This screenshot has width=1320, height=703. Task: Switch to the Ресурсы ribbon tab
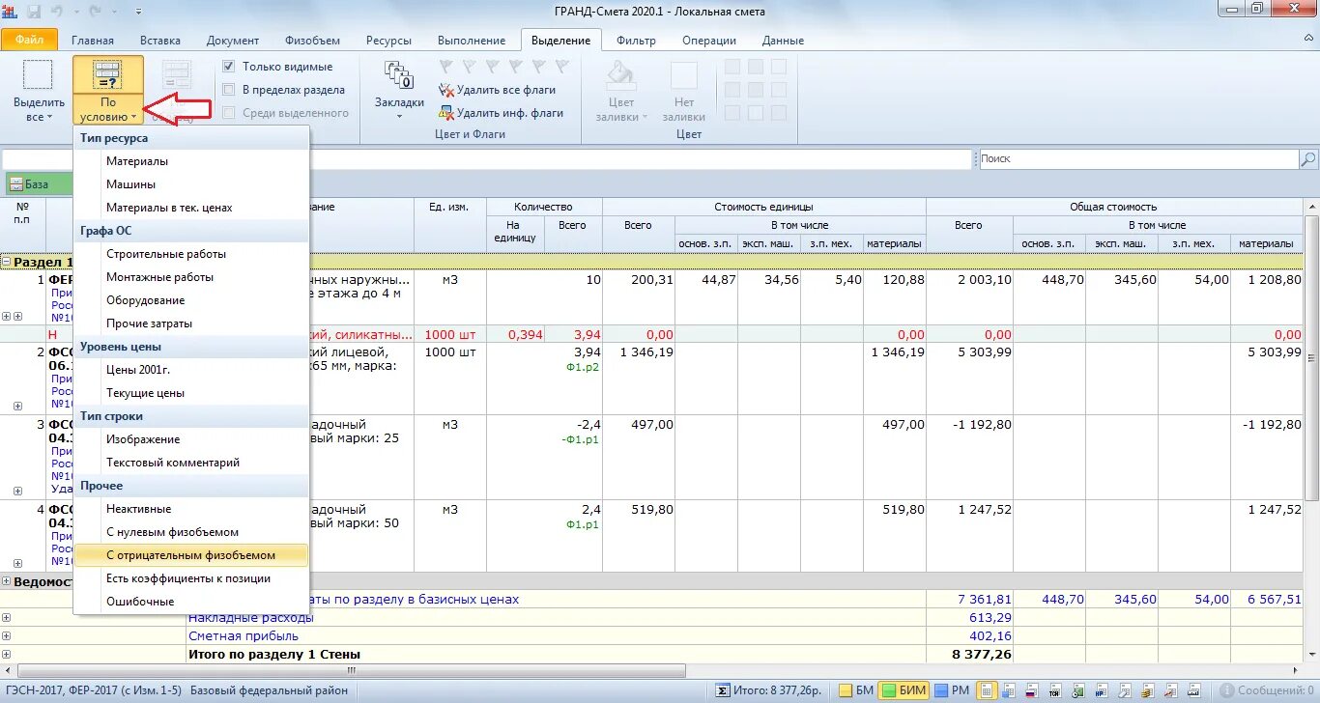[x=388, y=41]
